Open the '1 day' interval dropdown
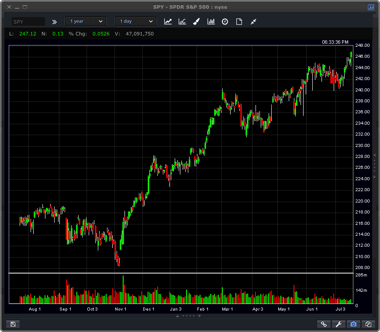The width and height of the screenshot is (380, 332). pyautogui.click(x=136, y=21)
